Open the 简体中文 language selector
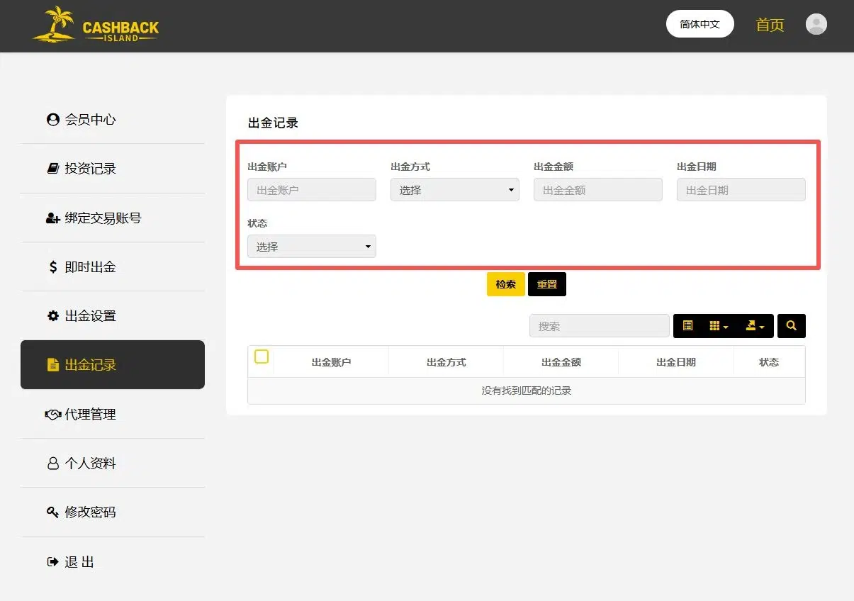The image size is (854, 601). pos(700,24)
